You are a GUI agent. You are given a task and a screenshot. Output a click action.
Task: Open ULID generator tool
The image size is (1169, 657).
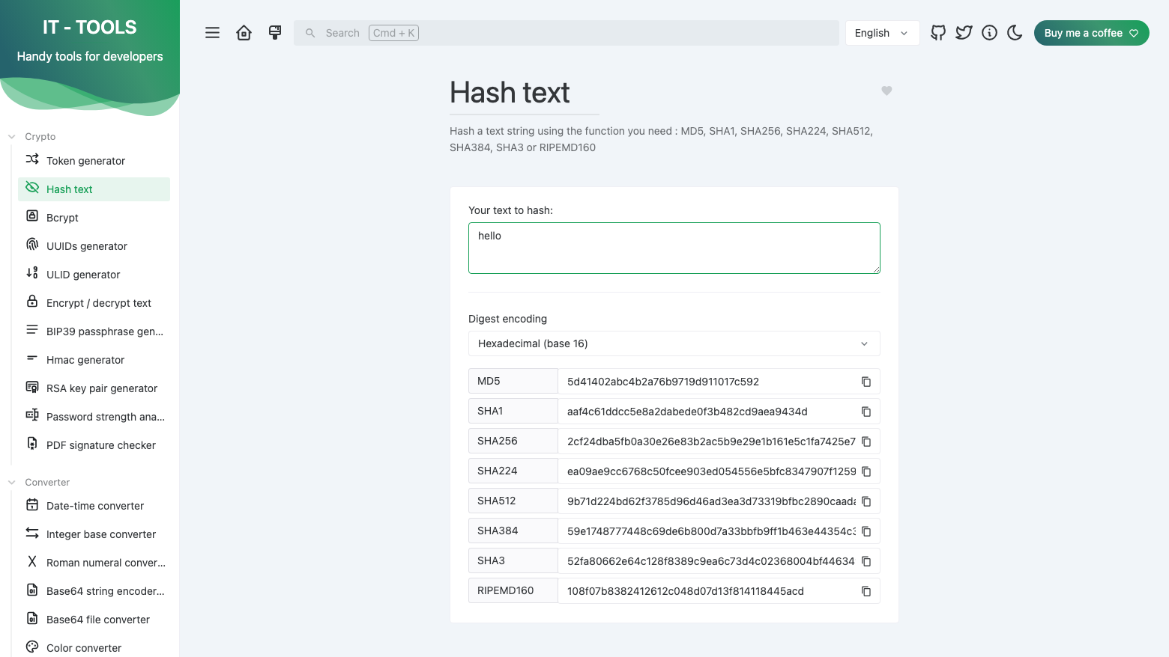tap(94, 275)
